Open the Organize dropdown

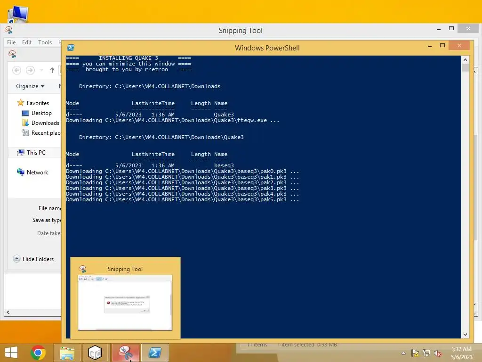[x=30, y=86]
